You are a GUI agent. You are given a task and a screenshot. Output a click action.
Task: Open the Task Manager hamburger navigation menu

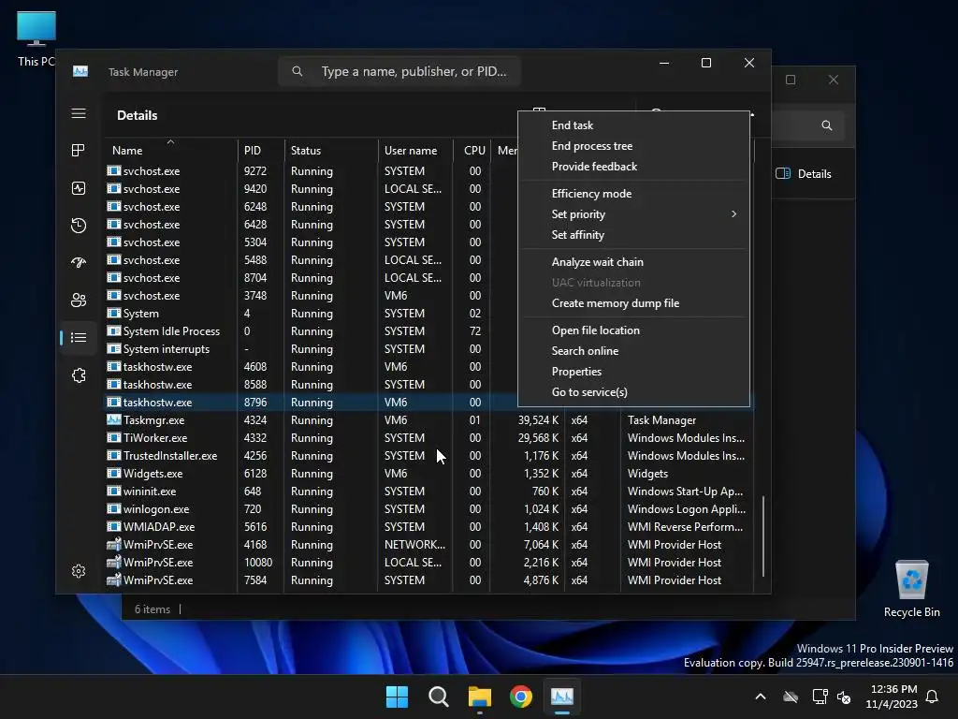pyautogui.click(x=79, y=113)
